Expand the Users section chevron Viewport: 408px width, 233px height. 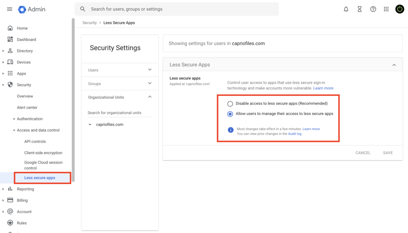[x=150, y=69]
